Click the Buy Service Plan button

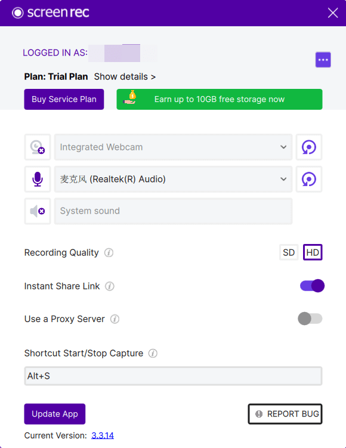click(x=64, y=99)
